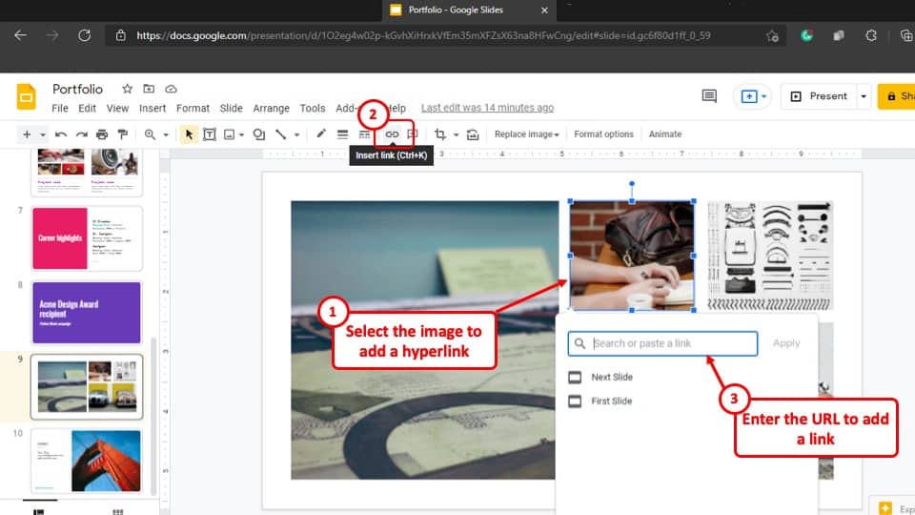Open the View menu
Image resolution: width=915 pixels, height=515 pixels.
(117, 108)
